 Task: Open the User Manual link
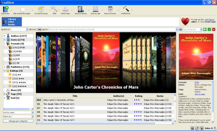tap(209, 20)
